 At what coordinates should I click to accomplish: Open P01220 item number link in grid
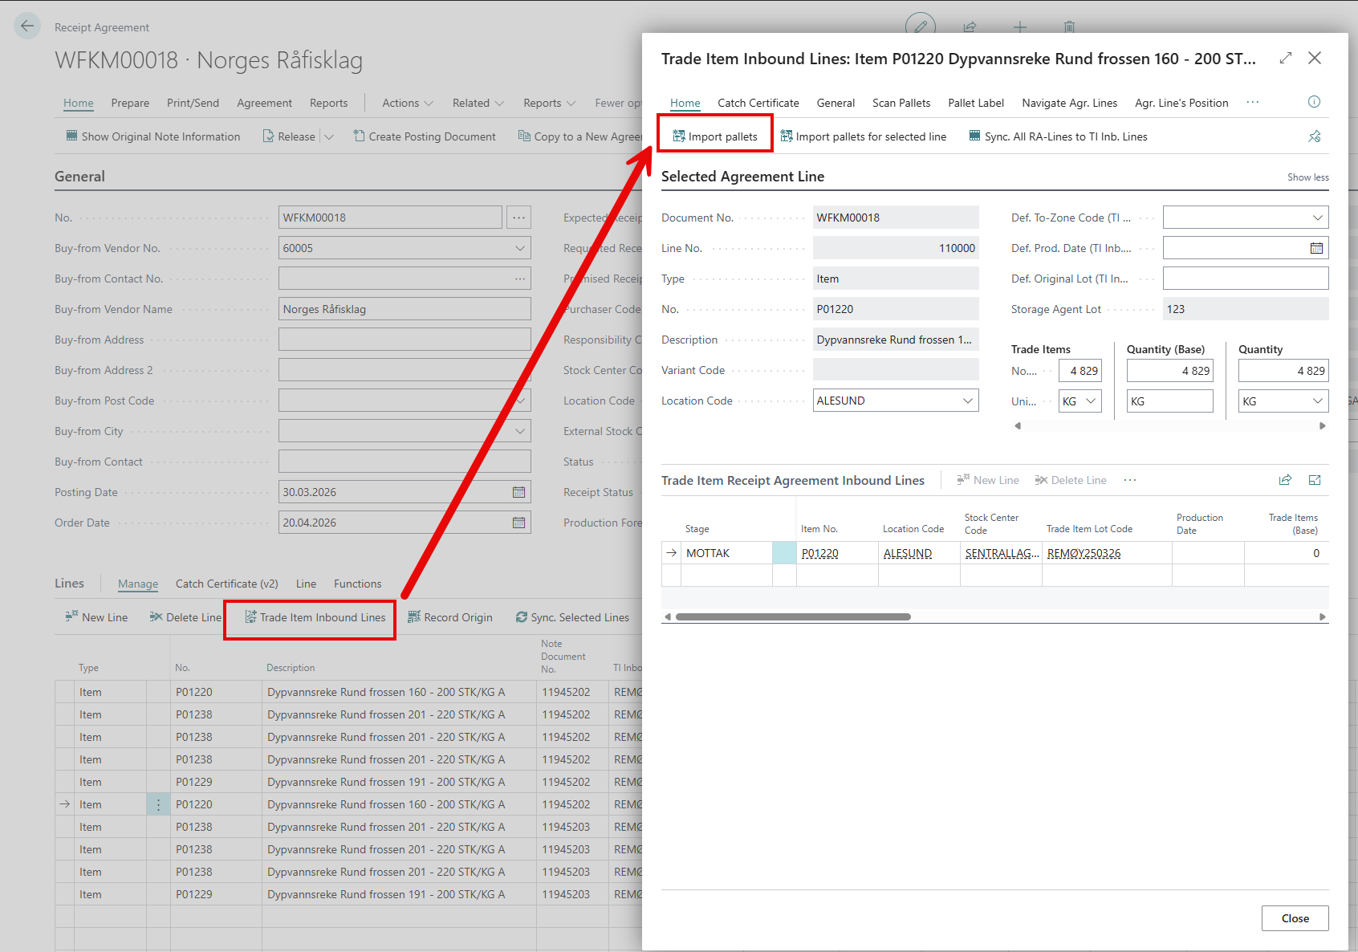coord(819,553)
